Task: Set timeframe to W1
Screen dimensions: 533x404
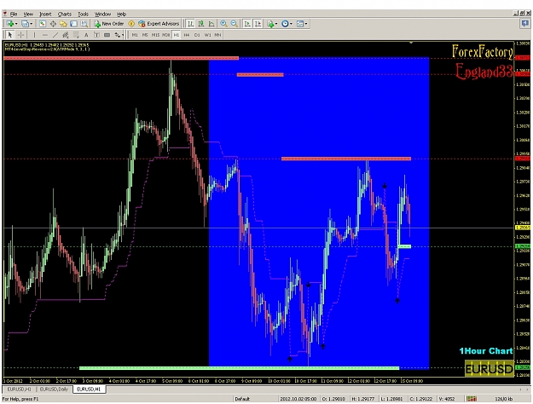Action: [207, 35]
